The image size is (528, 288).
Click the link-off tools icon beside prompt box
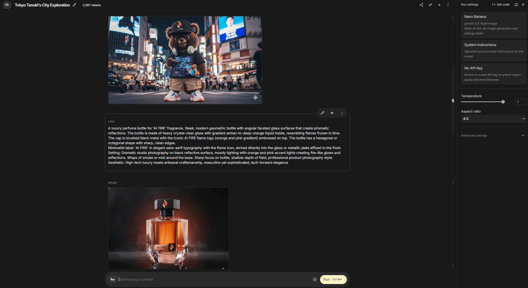pos(113,279)
